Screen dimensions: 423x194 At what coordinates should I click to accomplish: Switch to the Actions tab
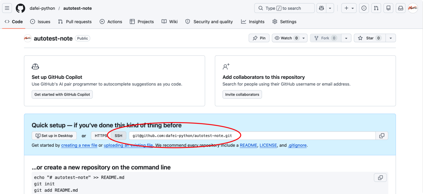click(111, 22)
